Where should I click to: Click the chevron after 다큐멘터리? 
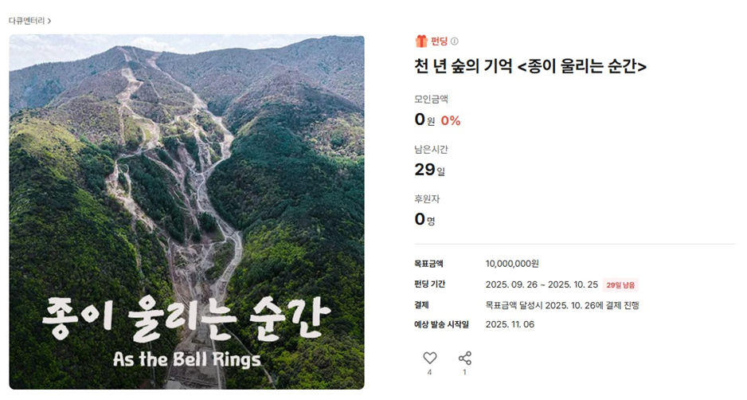(x=49, y=21)
